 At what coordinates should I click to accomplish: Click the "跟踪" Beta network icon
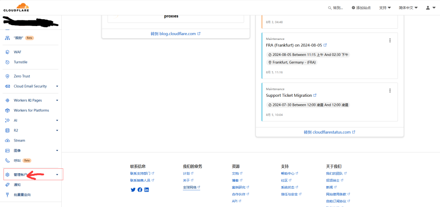click(x=7, y=38)
